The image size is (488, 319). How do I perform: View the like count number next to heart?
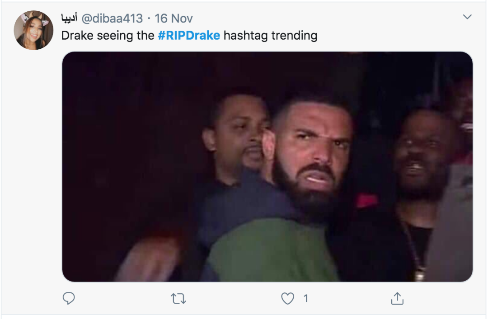tap(305, 298)
